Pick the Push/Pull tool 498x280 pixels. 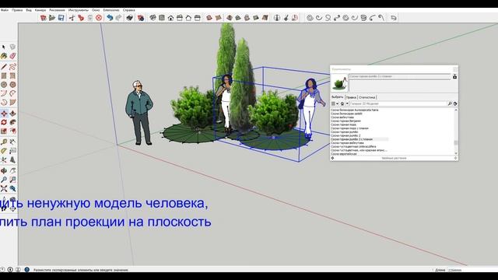tap(12, 114)
